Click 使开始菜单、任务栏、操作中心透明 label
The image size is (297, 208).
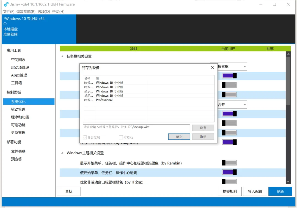click(109, 173)
